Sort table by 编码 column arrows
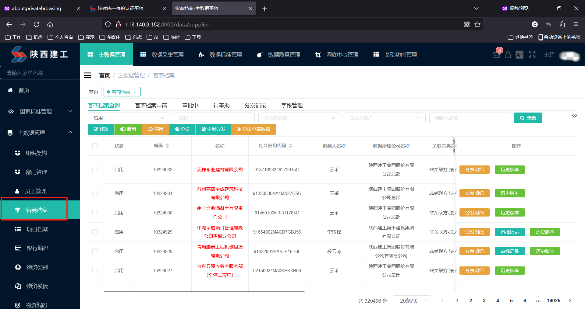 click(x=167, y=146)
